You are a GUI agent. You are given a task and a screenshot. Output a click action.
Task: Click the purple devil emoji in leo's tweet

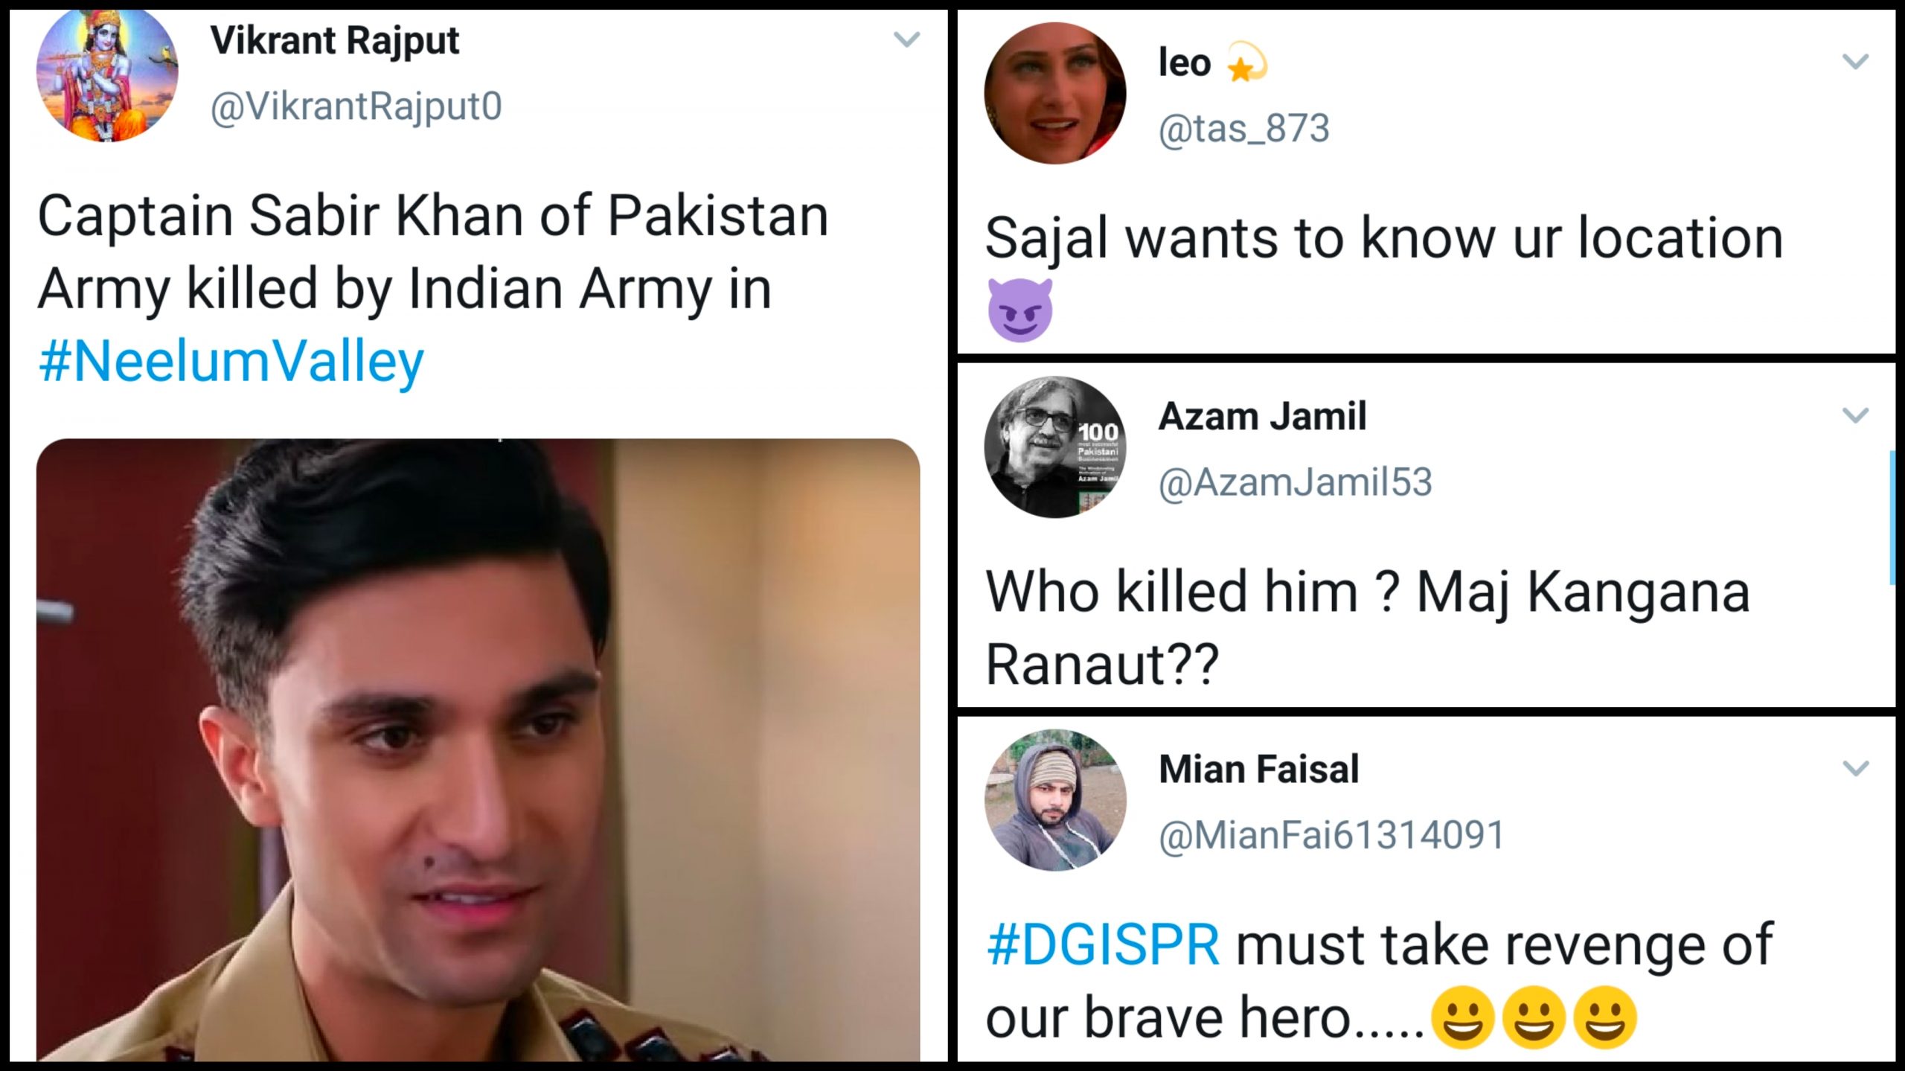[x=1019, y=310]
